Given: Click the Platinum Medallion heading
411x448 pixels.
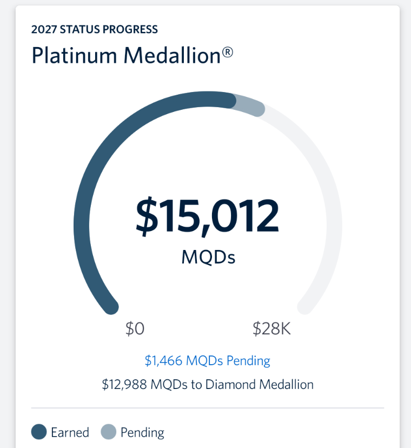Looking at the screenshot, I should (132, 55).
